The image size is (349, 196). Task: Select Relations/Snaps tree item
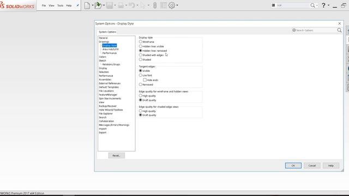[x=111, y=64]
